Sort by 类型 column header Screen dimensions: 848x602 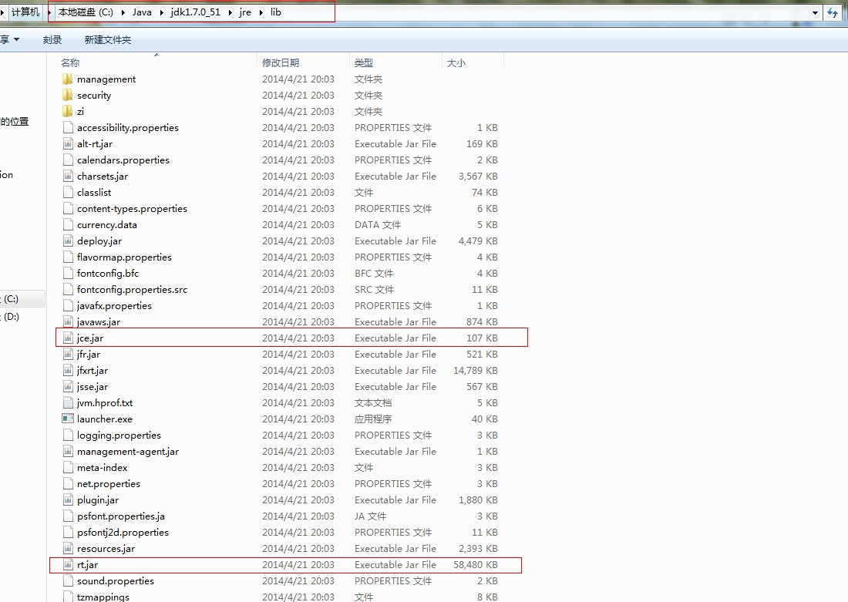[363, 62]
